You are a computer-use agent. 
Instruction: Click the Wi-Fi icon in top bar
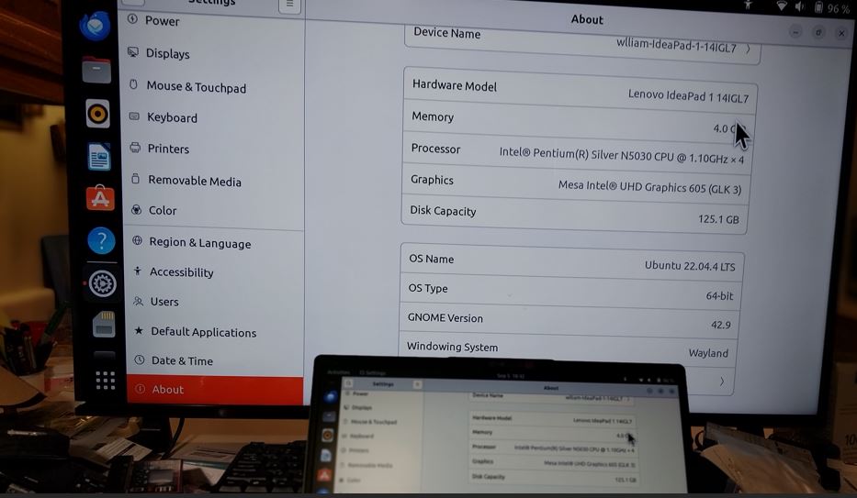pyautogui.click(x=782, y=6)
